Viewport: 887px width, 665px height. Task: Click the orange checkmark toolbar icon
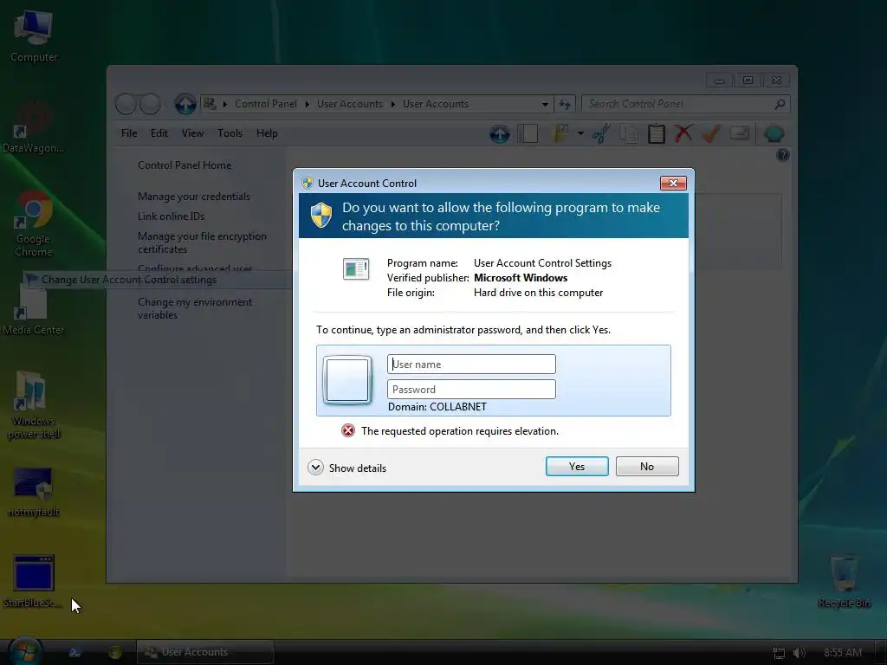[x=711, y=134]
